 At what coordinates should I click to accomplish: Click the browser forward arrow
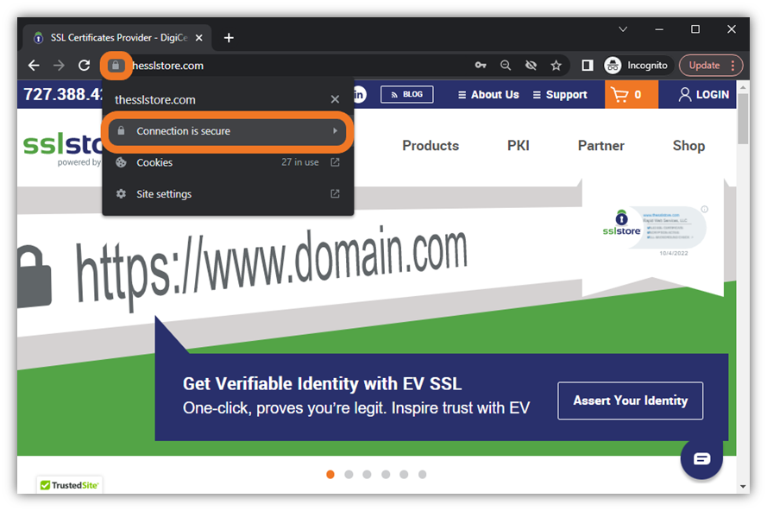[59, 66]
